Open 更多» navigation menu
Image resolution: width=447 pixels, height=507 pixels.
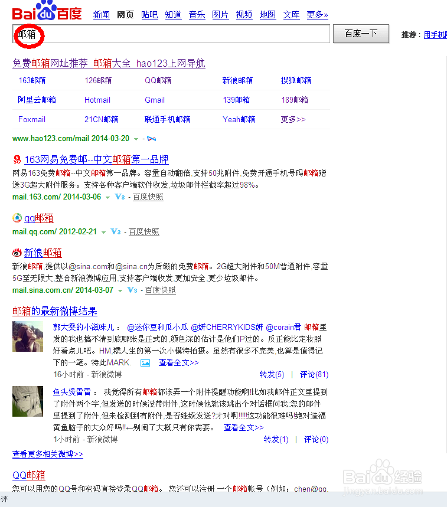pyautogui.click(x=317, y=15)
